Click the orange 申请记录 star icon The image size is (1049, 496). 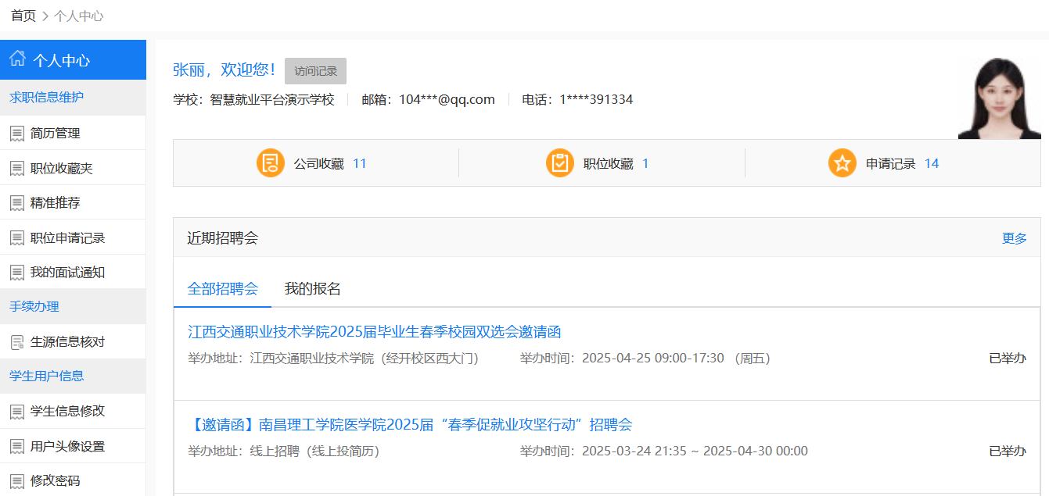pos(842,163)
